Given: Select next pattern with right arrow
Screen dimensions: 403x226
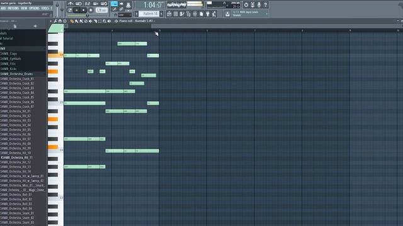Looking at the screenshot, I should point(161,14).
